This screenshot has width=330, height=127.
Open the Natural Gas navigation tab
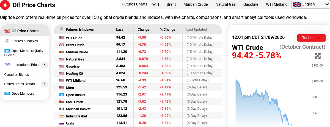(226, 4)
